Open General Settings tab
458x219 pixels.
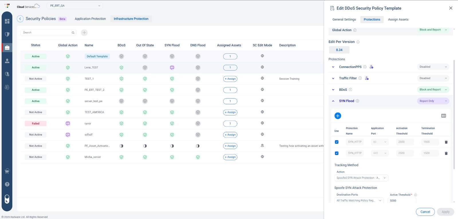[x=344, y=19]
